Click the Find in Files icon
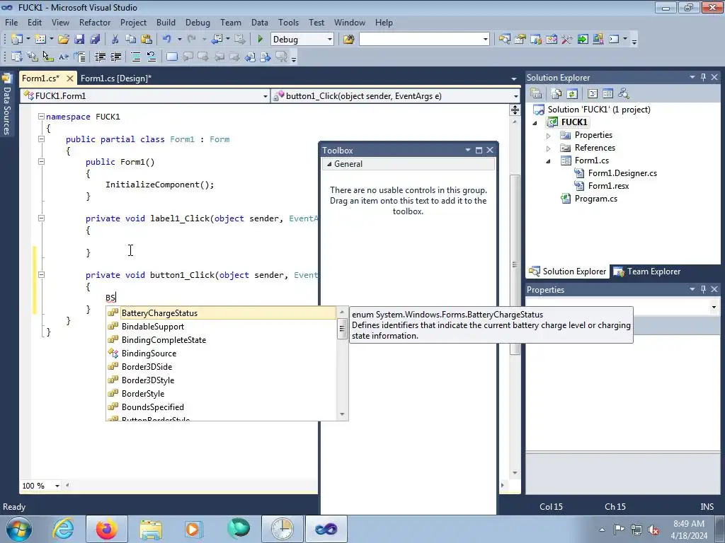Viewport: 725px width, 543px height. coord(348,40)
